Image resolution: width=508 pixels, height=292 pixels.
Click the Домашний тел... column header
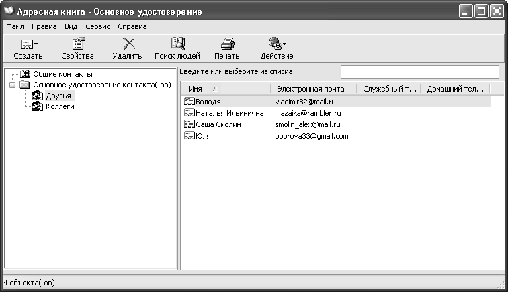pyautogui.click(x=455, y=89)
